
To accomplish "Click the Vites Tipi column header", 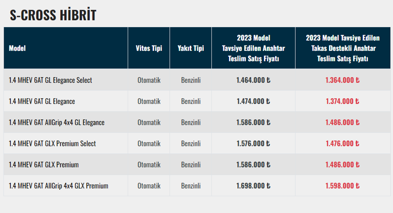I will point(149,48).
